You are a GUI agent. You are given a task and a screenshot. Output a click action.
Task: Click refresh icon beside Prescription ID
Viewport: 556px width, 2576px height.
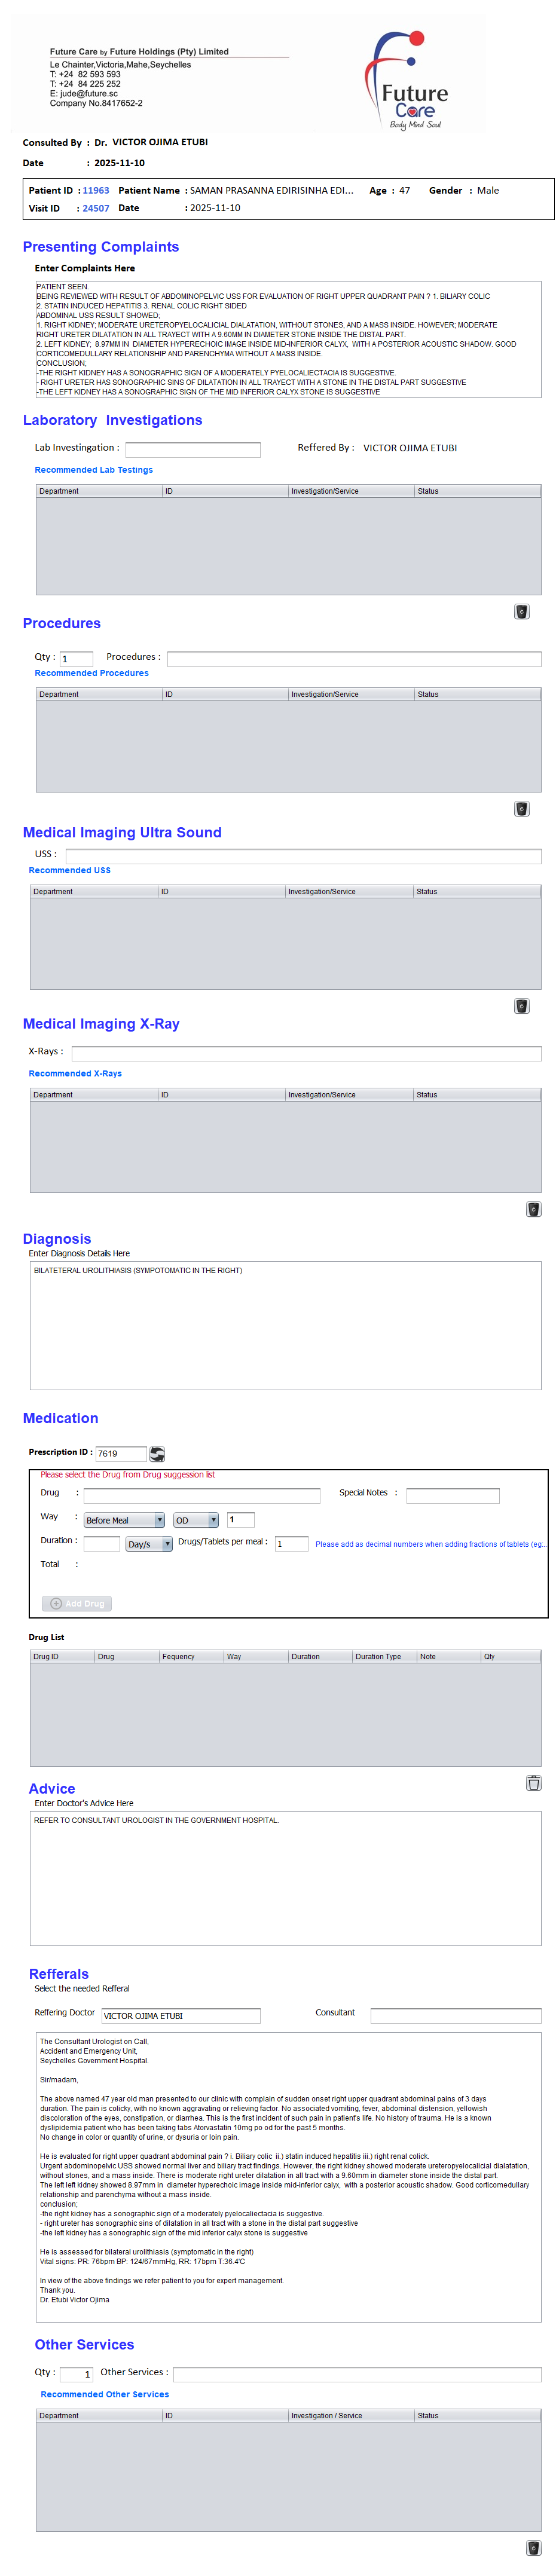(x=157, y=1453)
